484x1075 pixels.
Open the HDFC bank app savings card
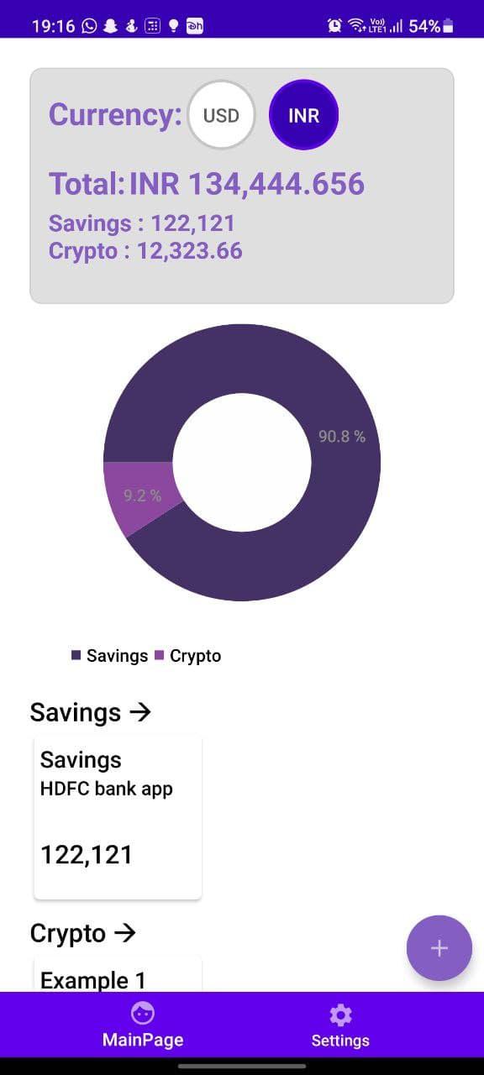(x=118, y=817)
